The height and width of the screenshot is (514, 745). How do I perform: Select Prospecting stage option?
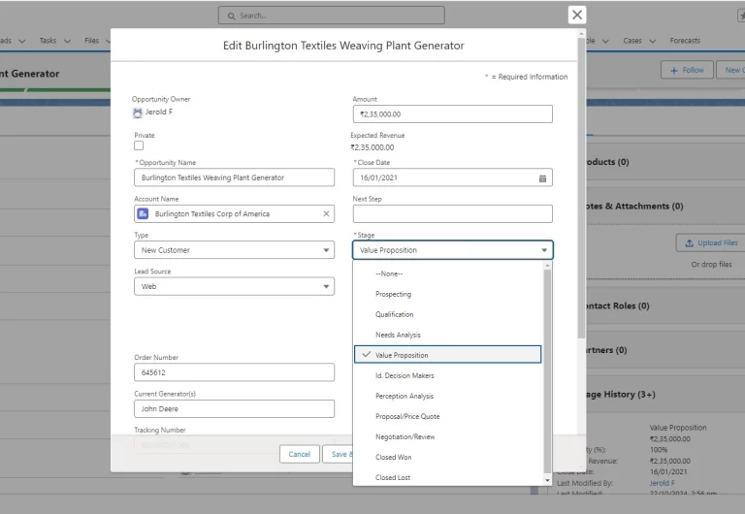447,294
